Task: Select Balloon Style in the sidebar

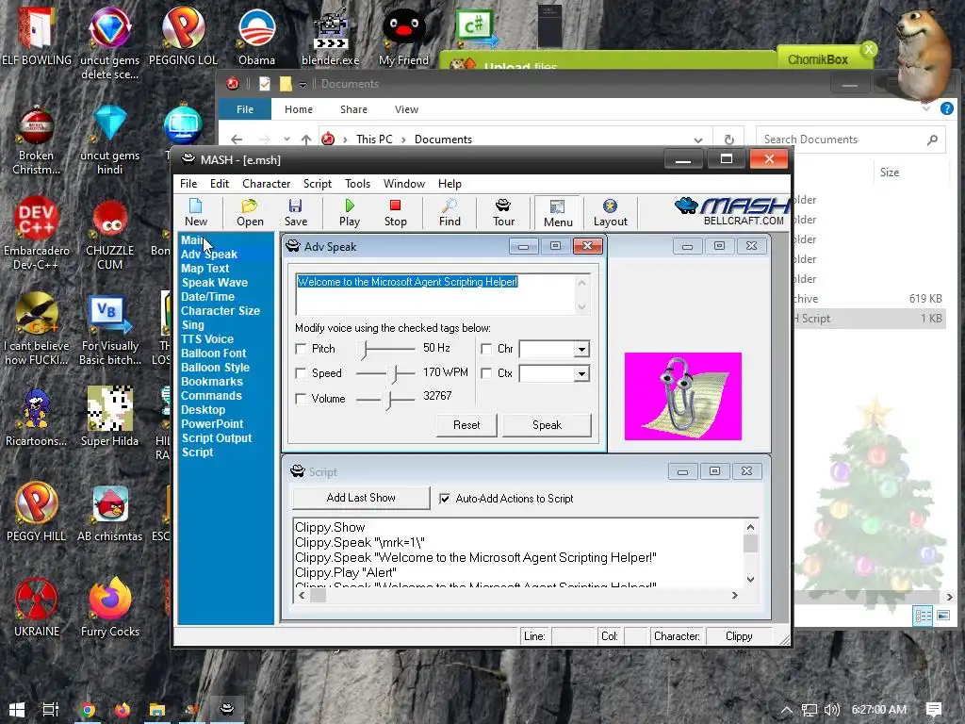Action: (x=215, y=368)
